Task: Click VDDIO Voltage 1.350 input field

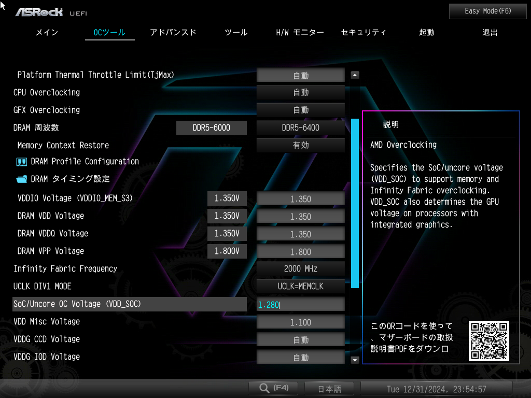Action: point(301,198)
